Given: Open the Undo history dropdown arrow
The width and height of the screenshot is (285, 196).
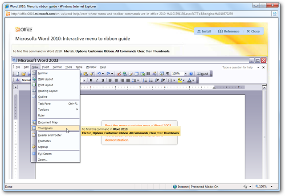Looking at the screenshot, I should [103, 74].
